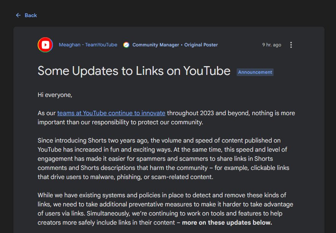This screenshot has height=233, width=336.
Task: Click the verified badge beside Community Manager
Action: (x=126, y=45)
